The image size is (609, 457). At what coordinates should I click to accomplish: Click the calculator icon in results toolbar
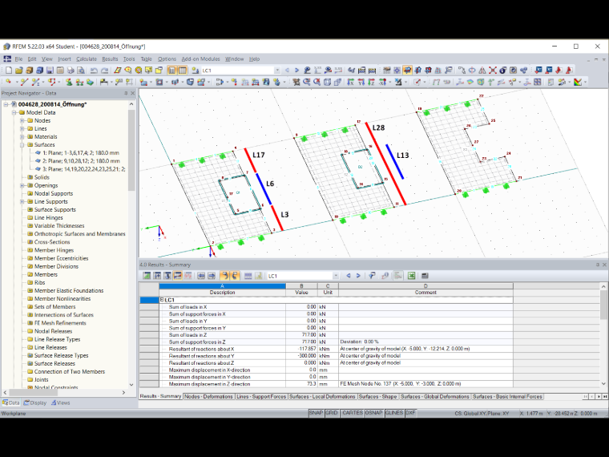click(425, 276)
